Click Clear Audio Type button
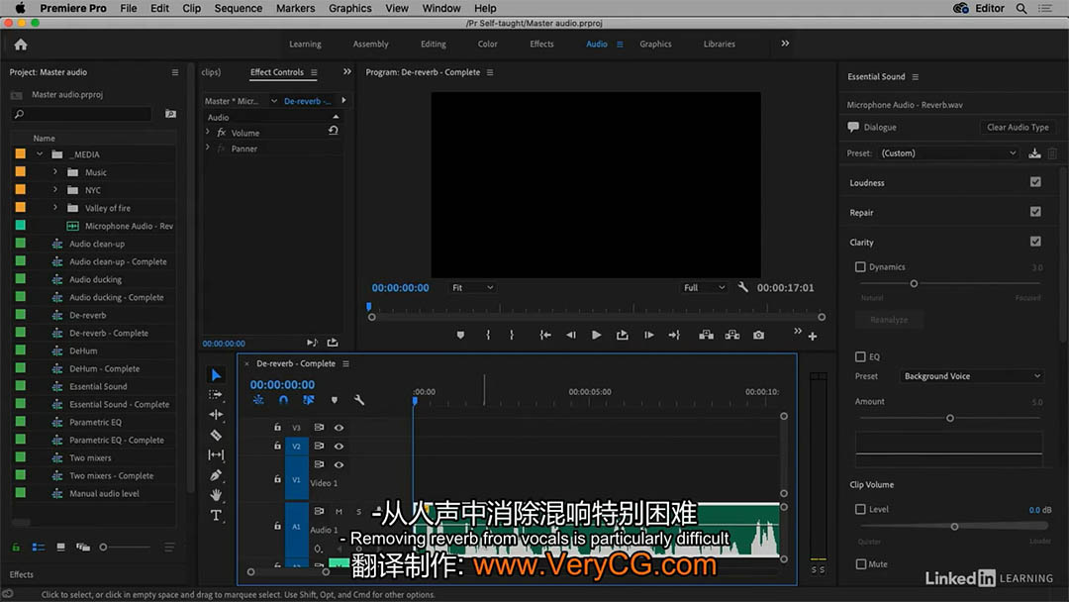 click(1018, 128)
